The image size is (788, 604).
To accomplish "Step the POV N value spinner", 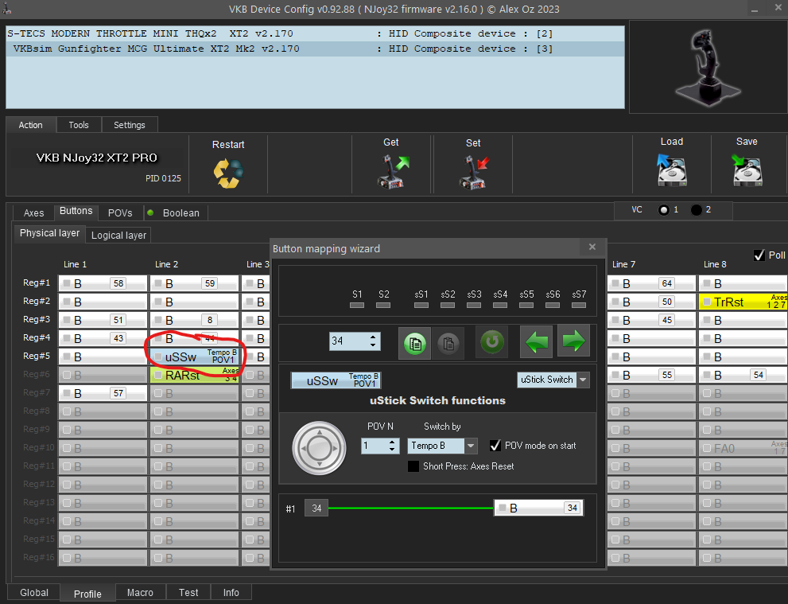I will click(393, 446).
